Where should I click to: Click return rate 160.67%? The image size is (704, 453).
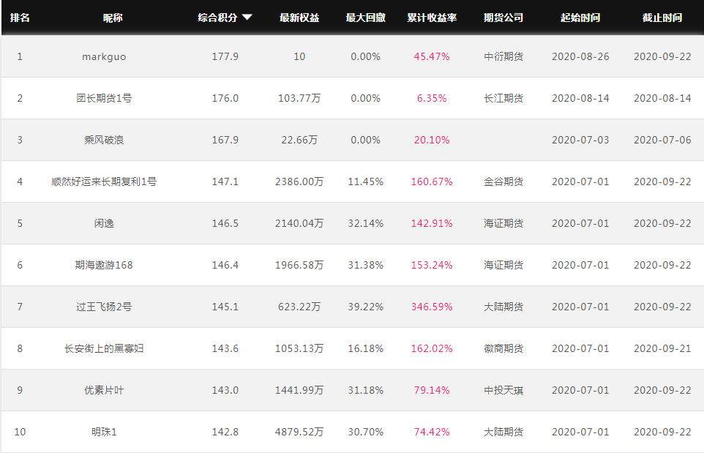(432, 181)
